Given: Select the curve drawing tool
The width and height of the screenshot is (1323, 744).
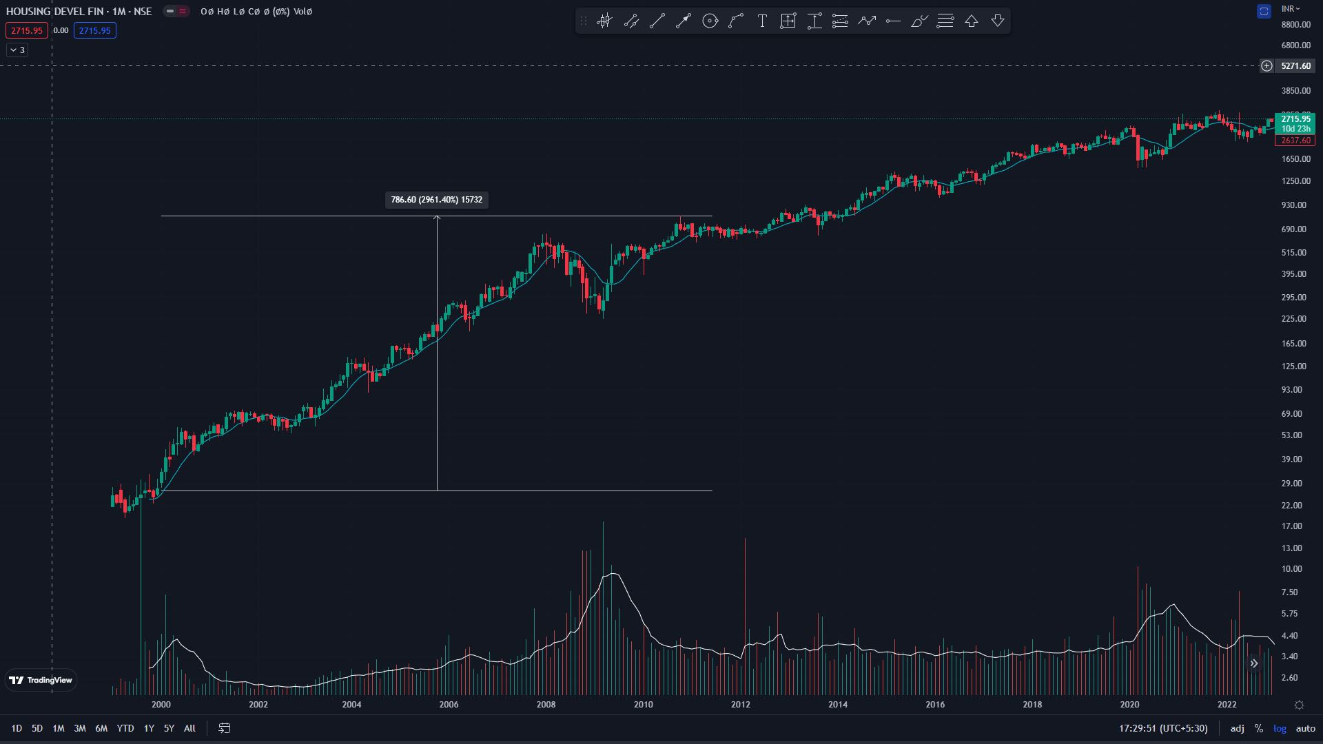Looking at the screenshot, I should pyautogui.click(x=736, y=21).
